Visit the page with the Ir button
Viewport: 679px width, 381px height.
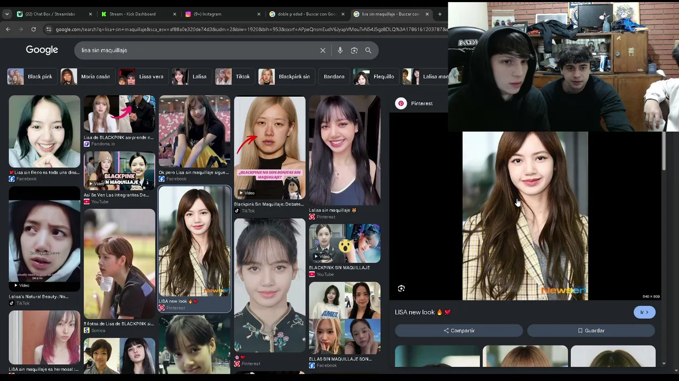click(x=645, y=312)
